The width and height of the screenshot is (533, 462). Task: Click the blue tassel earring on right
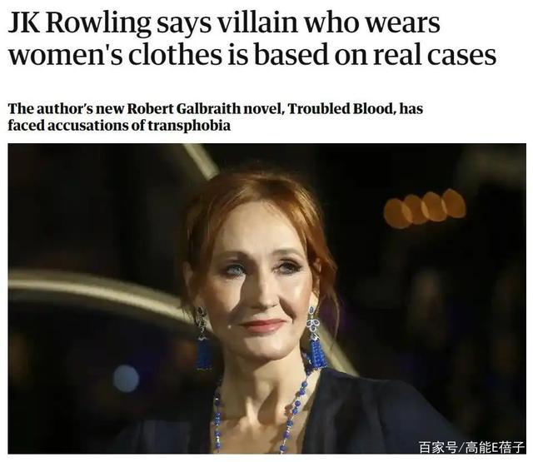pyautogui.click(x=316, y=338)
